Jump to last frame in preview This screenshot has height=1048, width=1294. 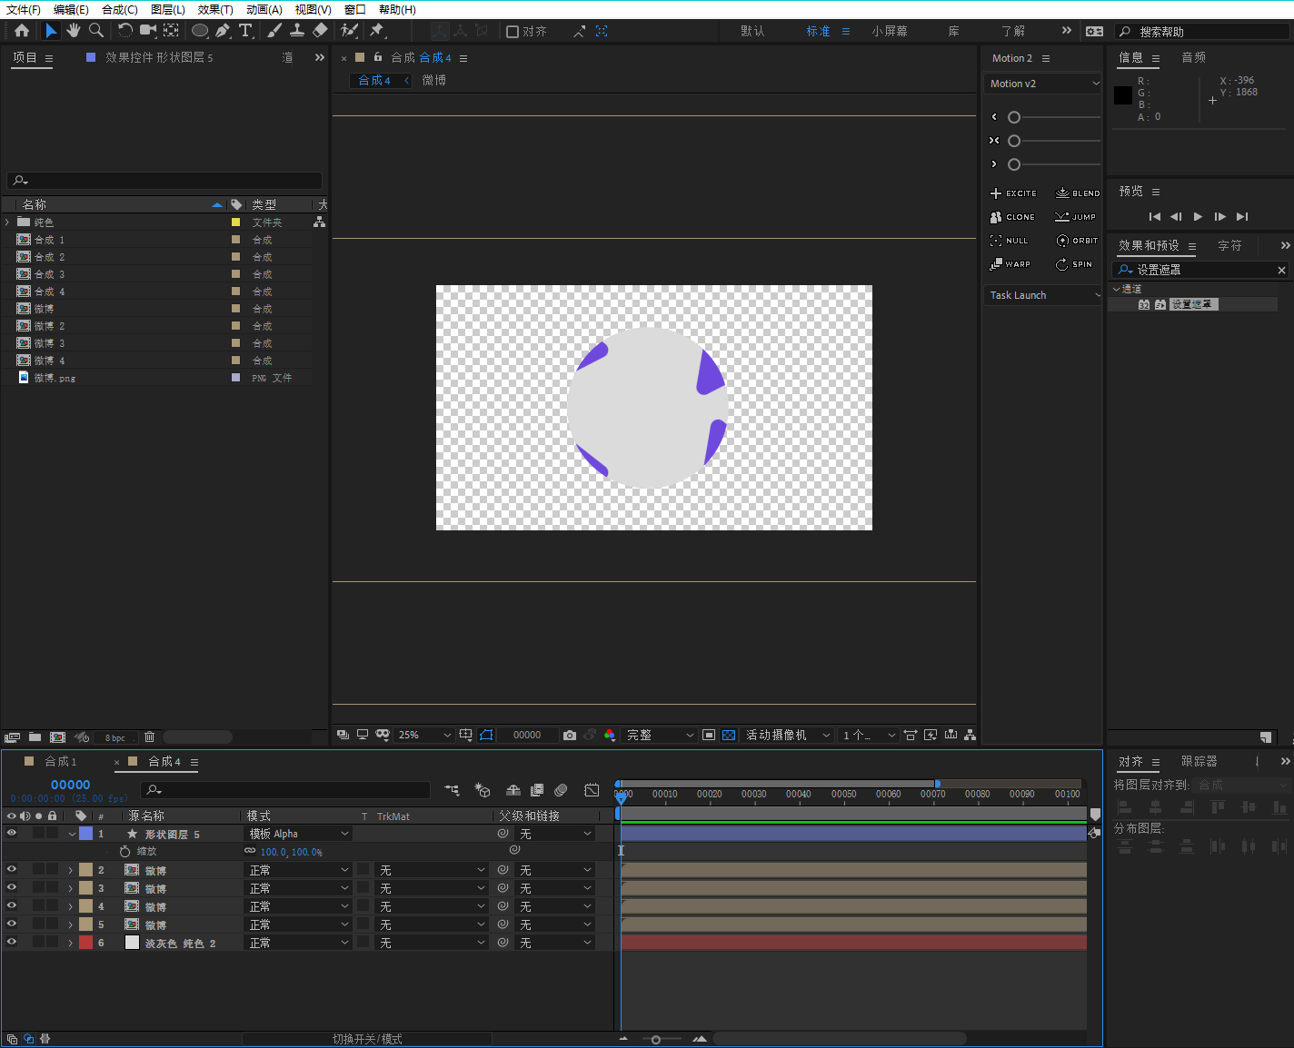(x=1242, y=216)
